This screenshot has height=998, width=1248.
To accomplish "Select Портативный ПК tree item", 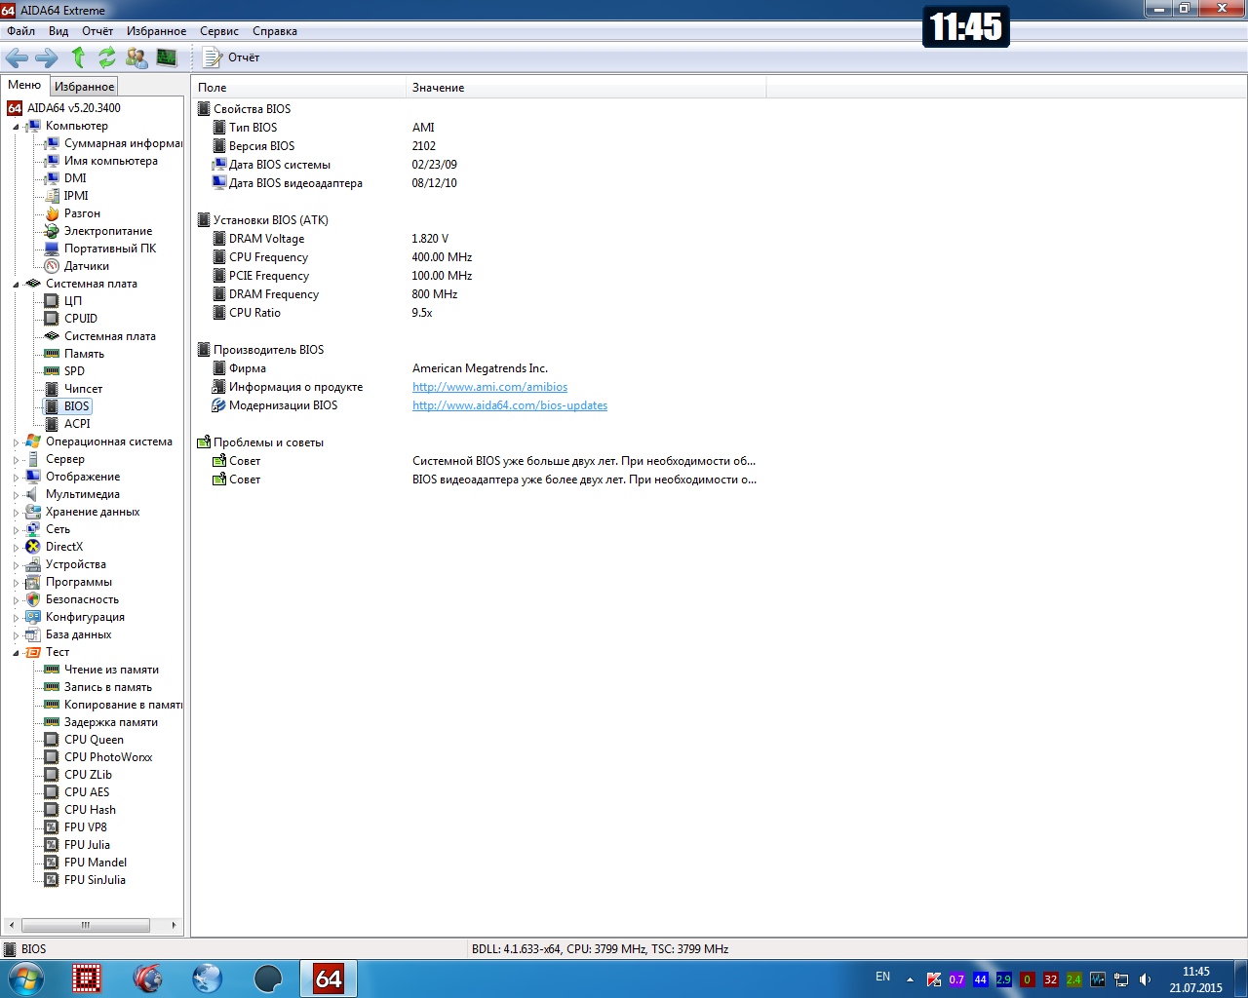I will 110,249.
